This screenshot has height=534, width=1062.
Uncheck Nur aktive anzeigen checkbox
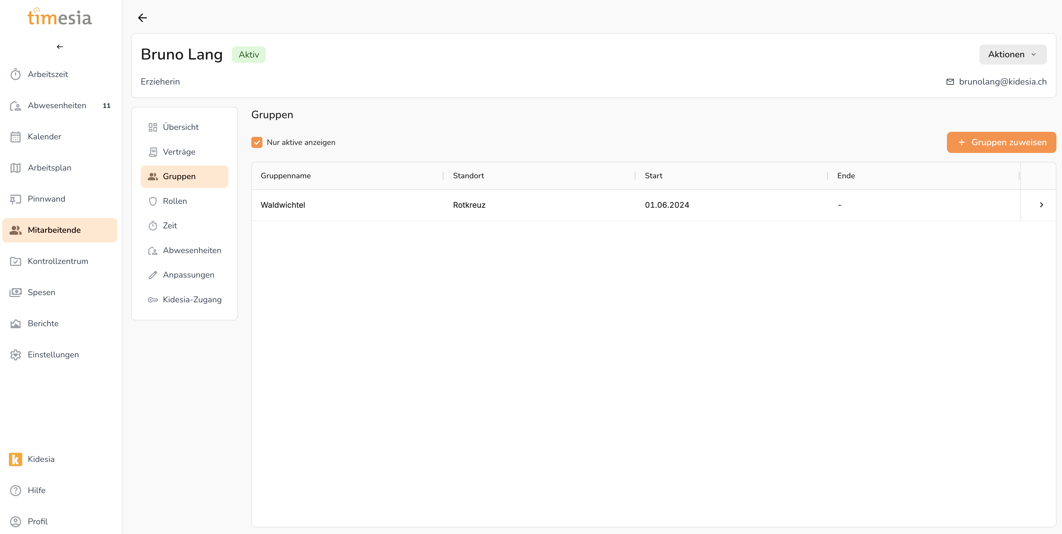pos(257,142)
